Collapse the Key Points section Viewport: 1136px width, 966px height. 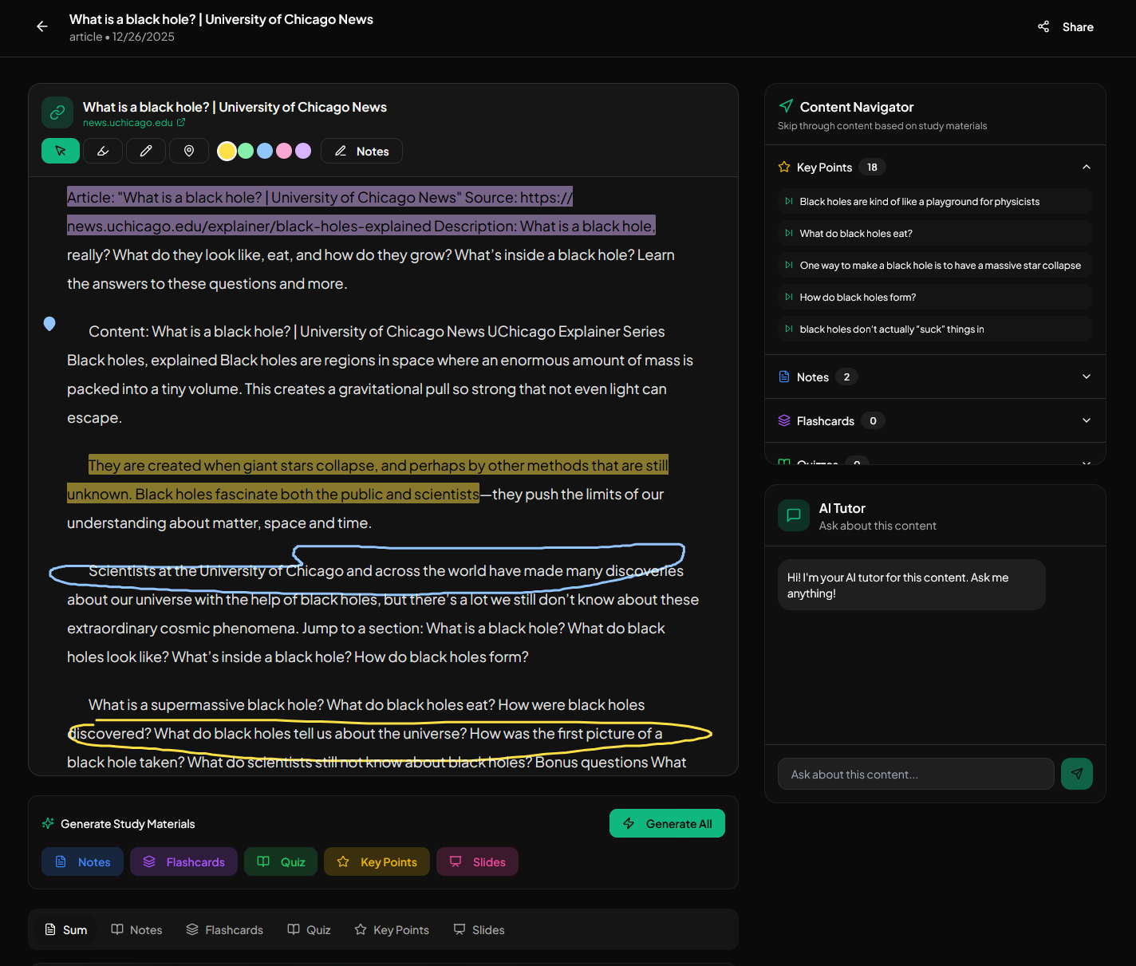click(1086, 167)
